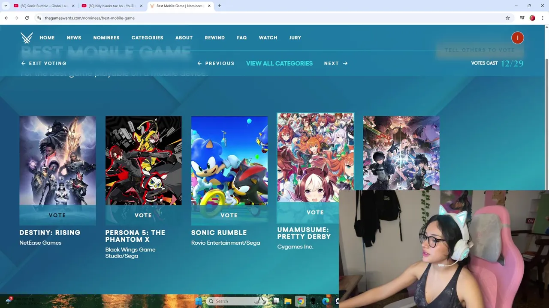Image resolution: width=549 pixels, height=308 pixels.
Task: Vote for Sonic Rumble
Action: click(229, 215)
